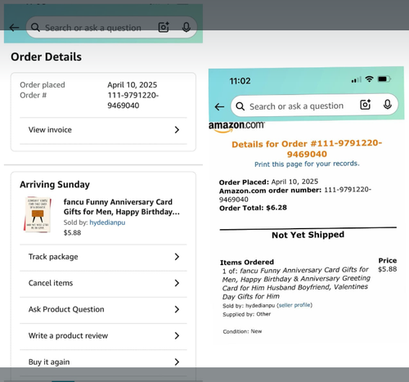Click the Order Details heading
Screen dimensions: 409x382
[x=46, y=56]
